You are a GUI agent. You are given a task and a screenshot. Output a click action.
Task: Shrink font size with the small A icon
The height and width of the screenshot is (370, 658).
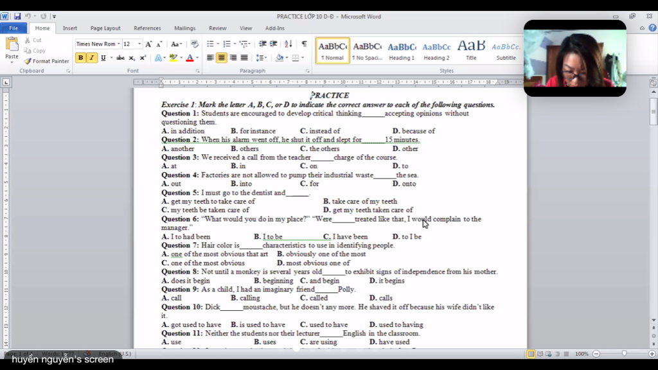pyautogui.click(x=159, y=44)
